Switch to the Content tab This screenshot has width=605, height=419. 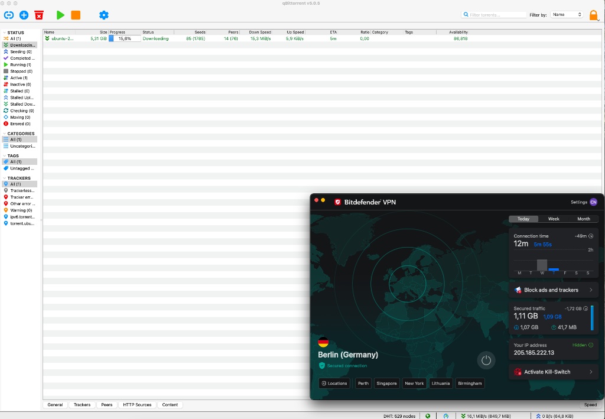(x=170, y=405)
